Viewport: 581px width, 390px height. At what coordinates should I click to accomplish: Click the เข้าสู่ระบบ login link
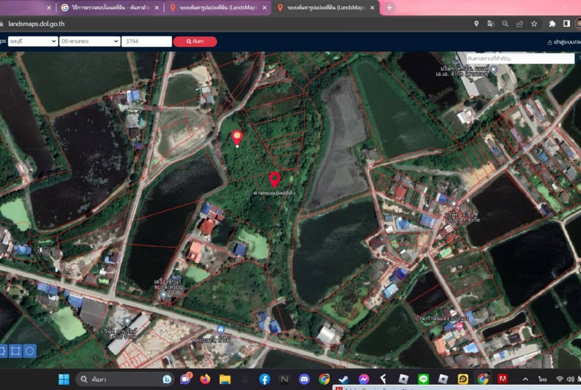tap(565, 42)
